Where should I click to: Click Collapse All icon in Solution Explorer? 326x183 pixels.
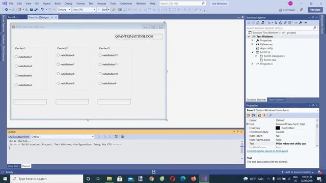(x=285, y=23)
